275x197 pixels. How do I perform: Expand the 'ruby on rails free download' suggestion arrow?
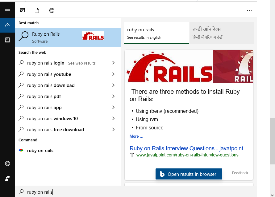tap(113, 129)
